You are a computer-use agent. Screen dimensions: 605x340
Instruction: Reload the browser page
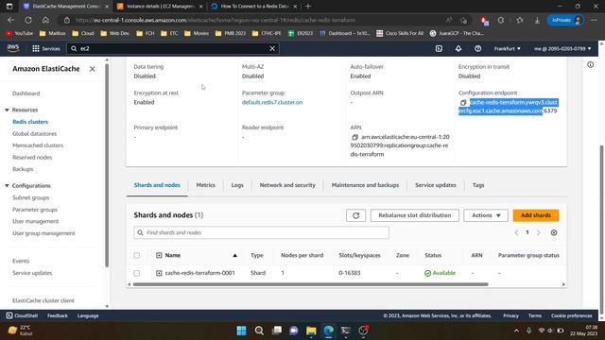28,20
